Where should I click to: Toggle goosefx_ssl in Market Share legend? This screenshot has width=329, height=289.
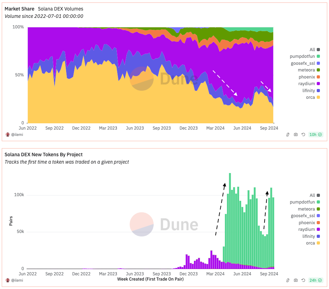tap(305, 63)
